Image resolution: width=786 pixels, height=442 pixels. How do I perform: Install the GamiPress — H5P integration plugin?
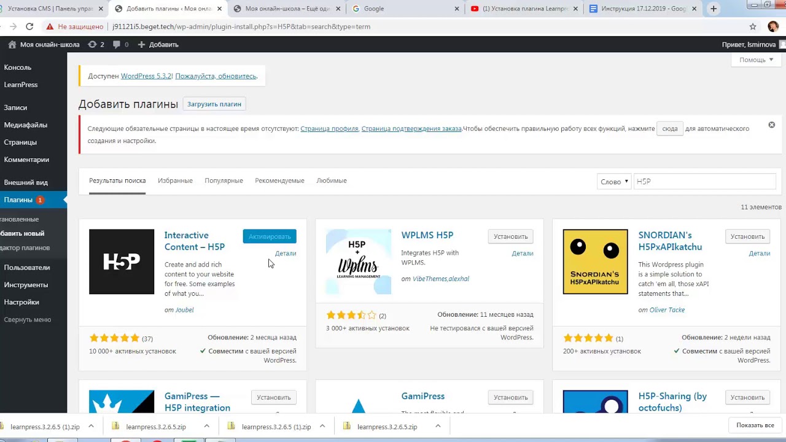pos(274,397)
